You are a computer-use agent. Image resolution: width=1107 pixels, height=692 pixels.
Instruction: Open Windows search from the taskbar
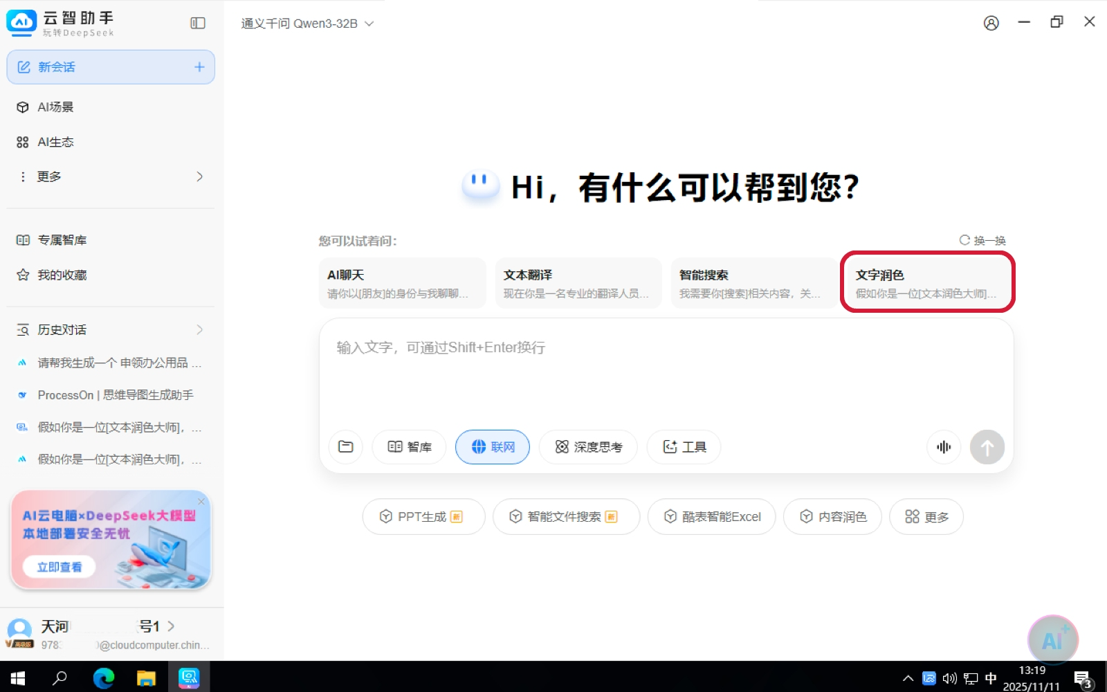(x=60, y=678)
